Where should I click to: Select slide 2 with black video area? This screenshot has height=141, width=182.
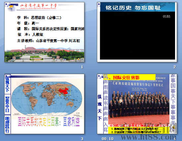pyautogui.click(x=137, y=32)
